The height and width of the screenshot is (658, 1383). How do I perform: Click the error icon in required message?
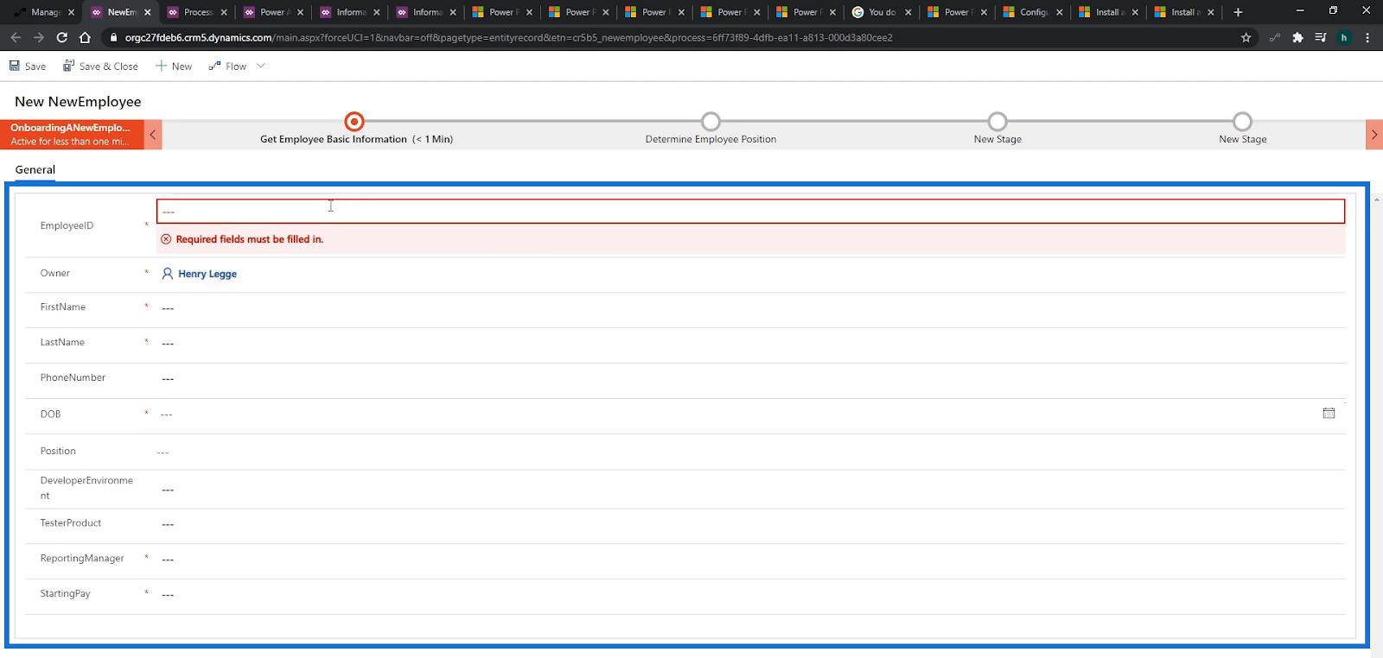pyautogui.click(x=166, y=239)
